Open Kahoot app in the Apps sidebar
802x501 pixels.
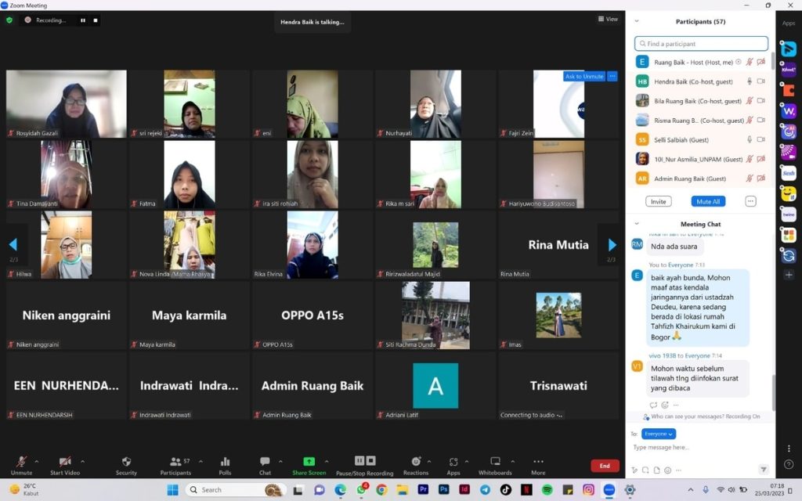789,69
